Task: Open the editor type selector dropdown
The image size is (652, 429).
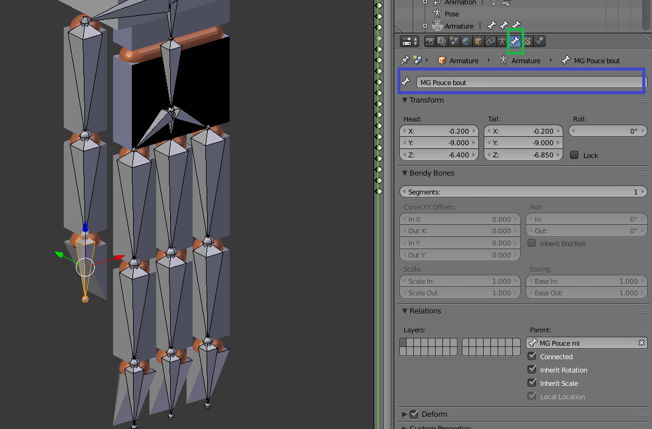Action: tap(410, 41)
